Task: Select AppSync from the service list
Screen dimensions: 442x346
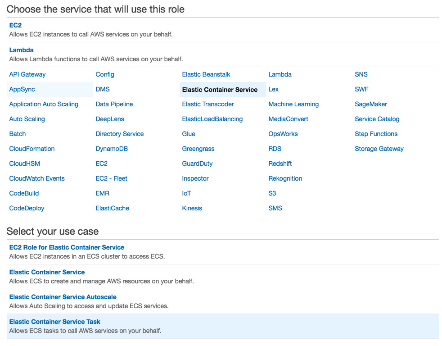Action: coord(22,89)
